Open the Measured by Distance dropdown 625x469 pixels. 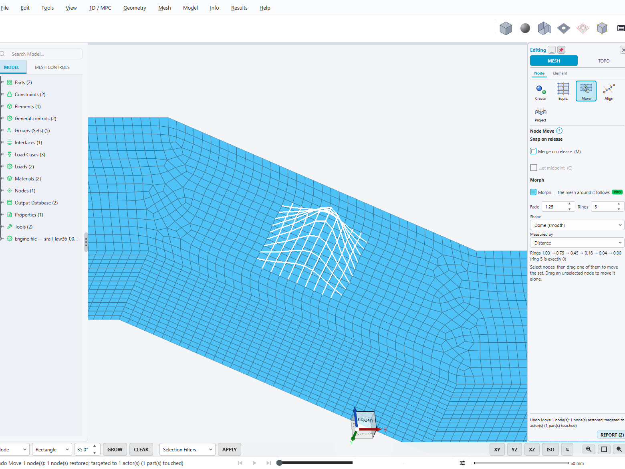point(577,243)
